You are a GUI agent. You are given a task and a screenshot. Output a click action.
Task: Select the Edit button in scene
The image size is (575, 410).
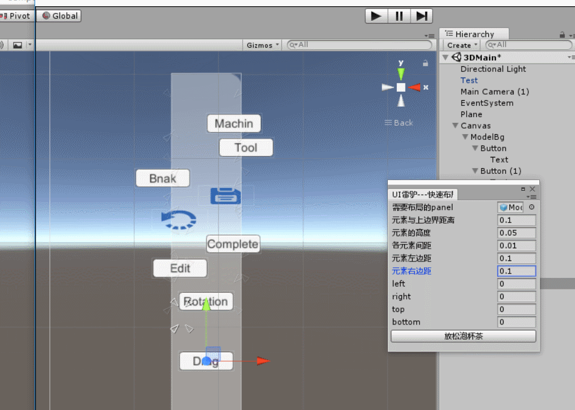[180, 268]
